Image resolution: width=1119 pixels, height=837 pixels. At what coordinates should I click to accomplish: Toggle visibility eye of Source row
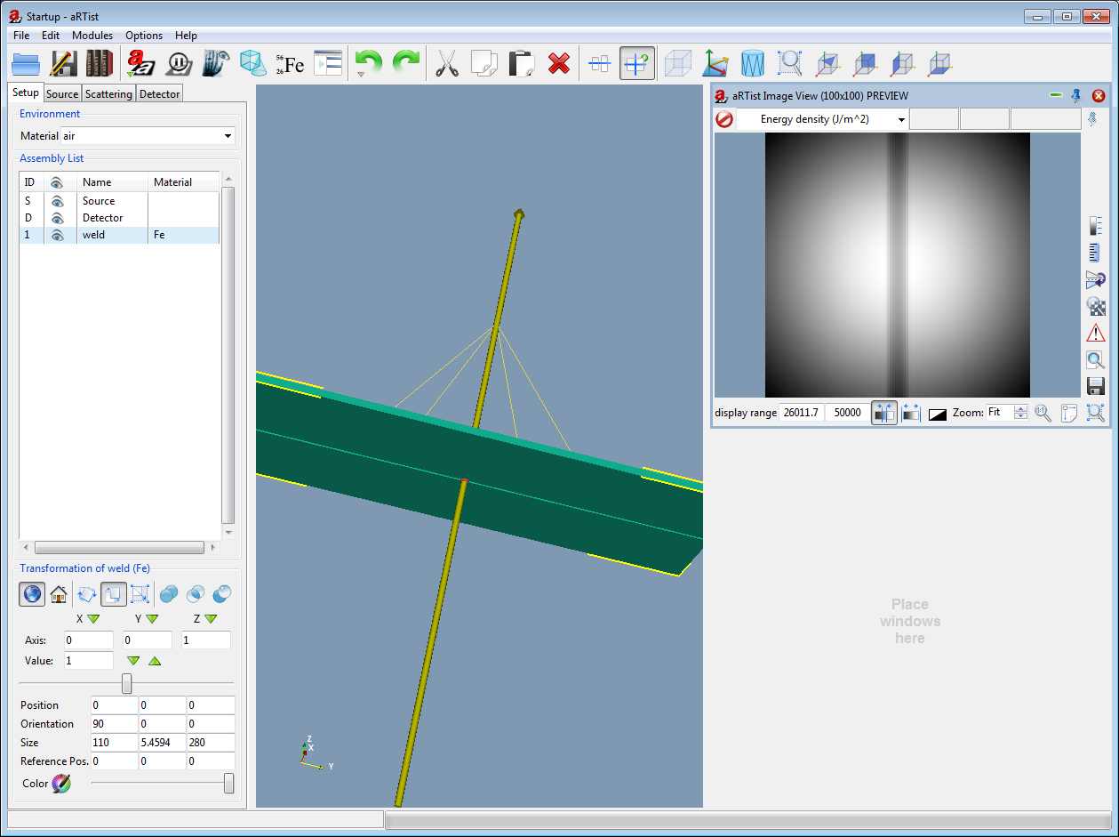(57, 201)
